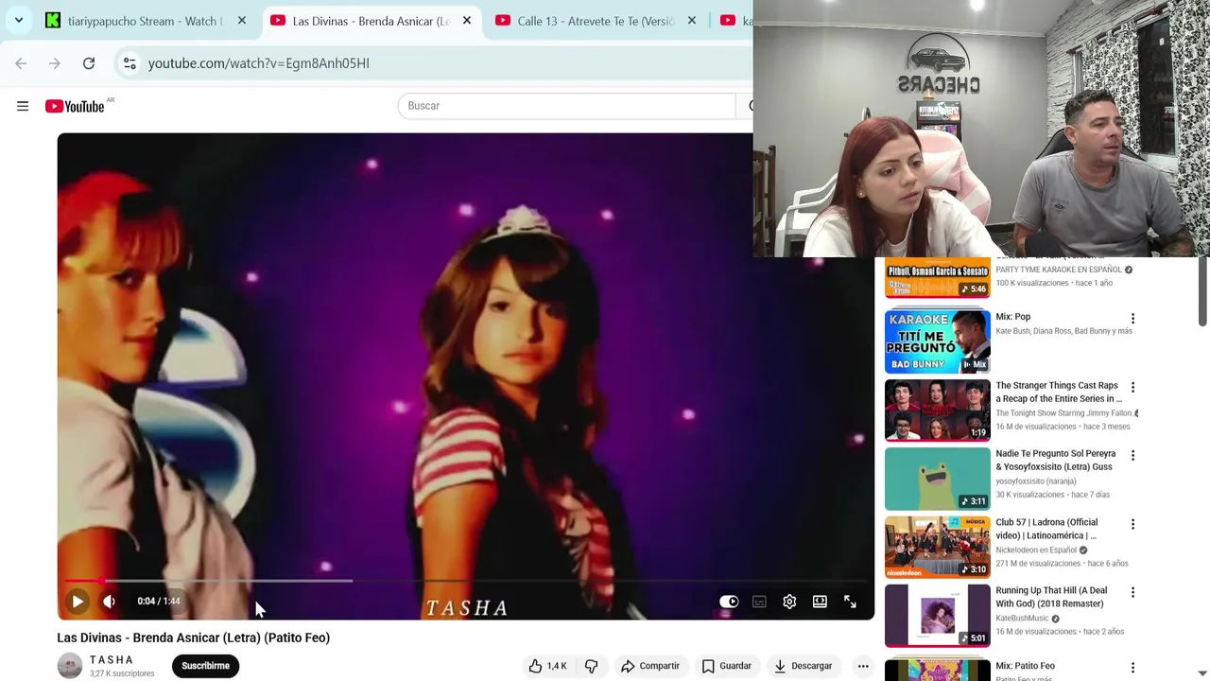Open TASHA channel avatar
Image resolution: width=1210 pixels, height=681 pixels.
(70, 666)
